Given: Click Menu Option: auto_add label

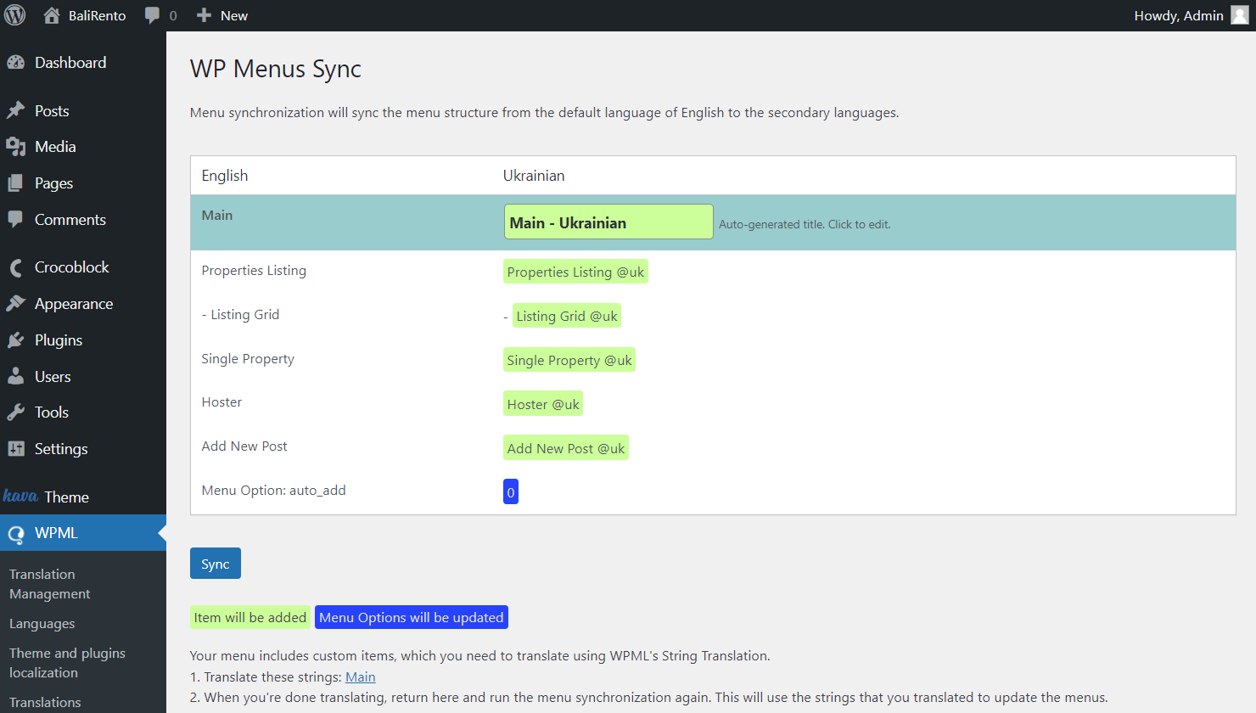Looking at the screenshot, I should coord(273,491).
